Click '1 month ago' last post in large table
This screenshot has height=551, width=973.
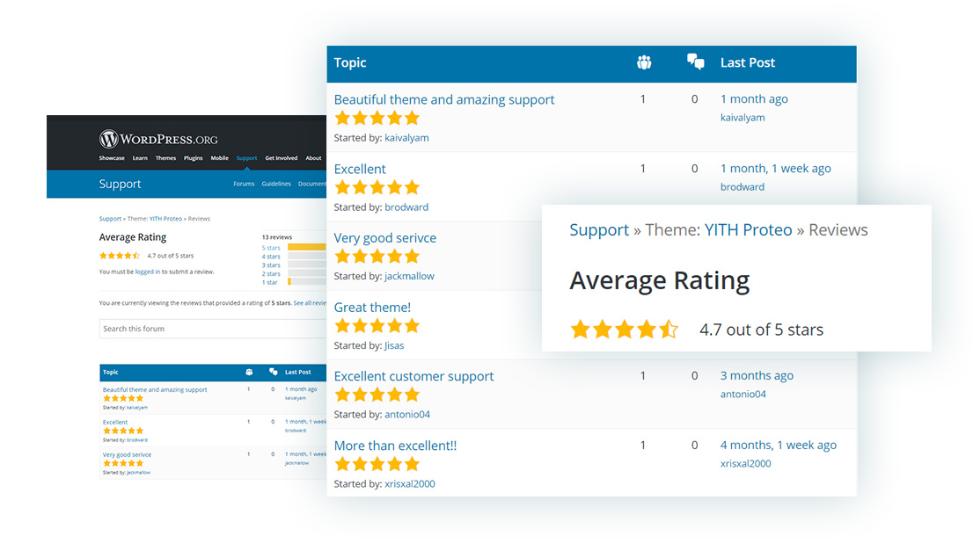click(754, 99)
